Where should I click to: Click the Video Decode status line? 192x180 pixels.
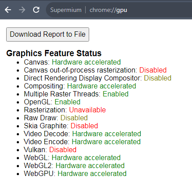(83, 134)
